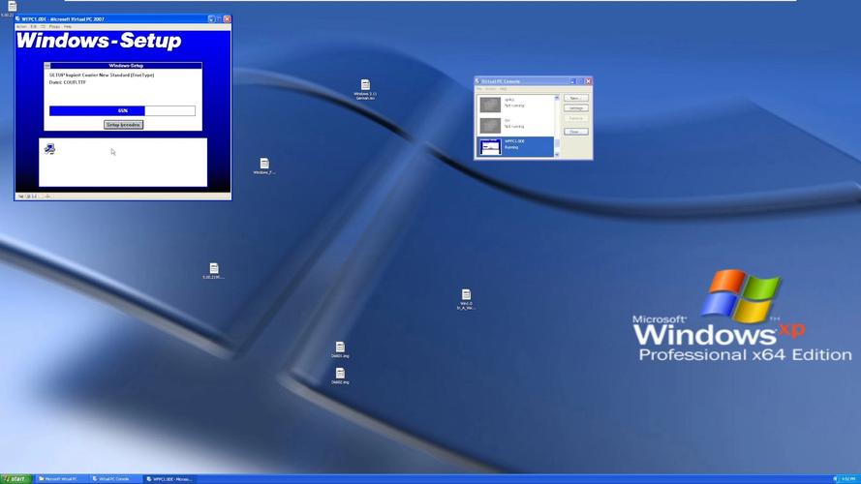
Task: Click the Start button
Action: (15, 479)
